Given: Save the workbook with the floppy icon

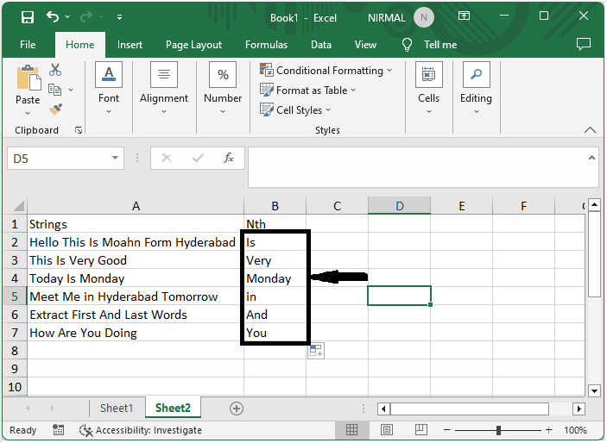Looking at the screenshot, I should pyautogui.click(x=28, y=17).
